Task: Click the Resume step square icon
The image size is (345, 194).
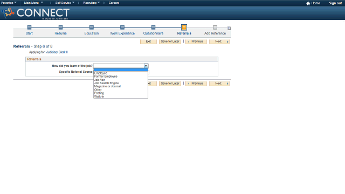Action: (x=60, y=27)
